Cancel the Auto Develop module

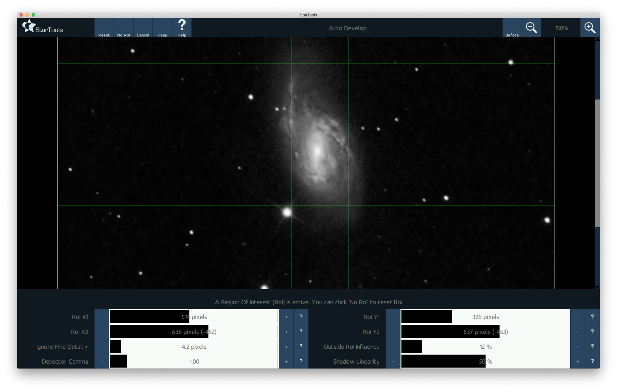143,28
